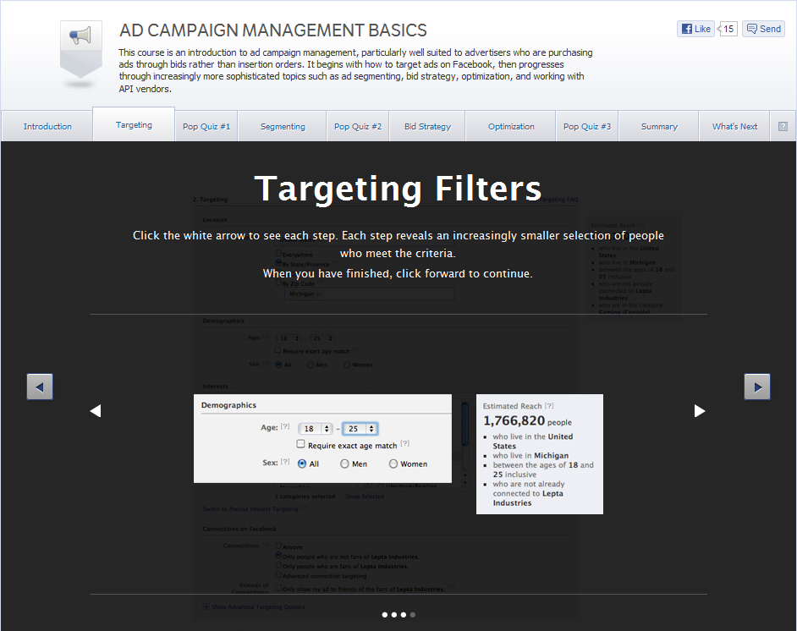Click the Ad Campaign Management Basics title

273,30
